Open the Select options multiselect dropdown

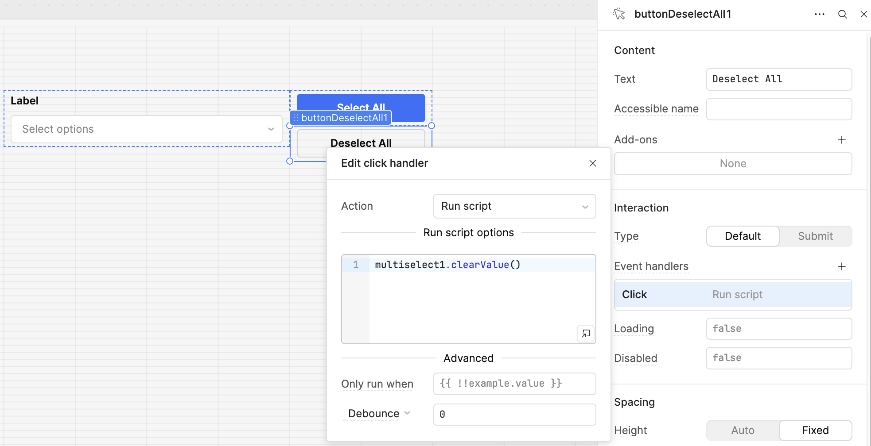pyautogui.click(x=146, y=129)
